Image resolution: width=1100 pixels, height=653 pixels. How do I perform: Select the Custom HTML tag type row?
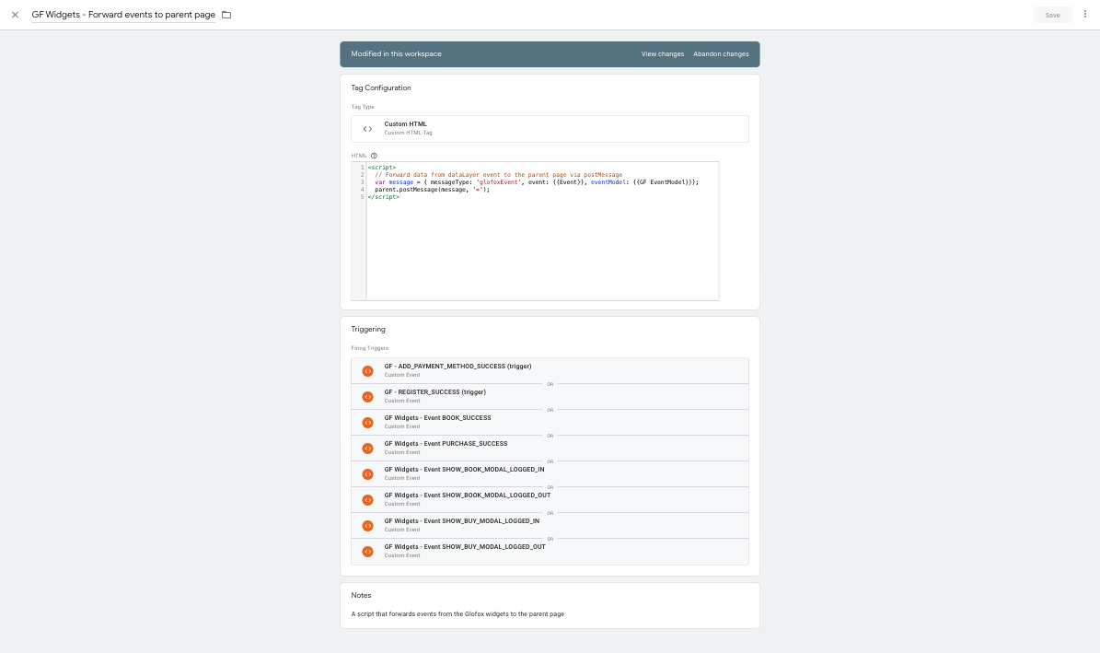point(550,129)
